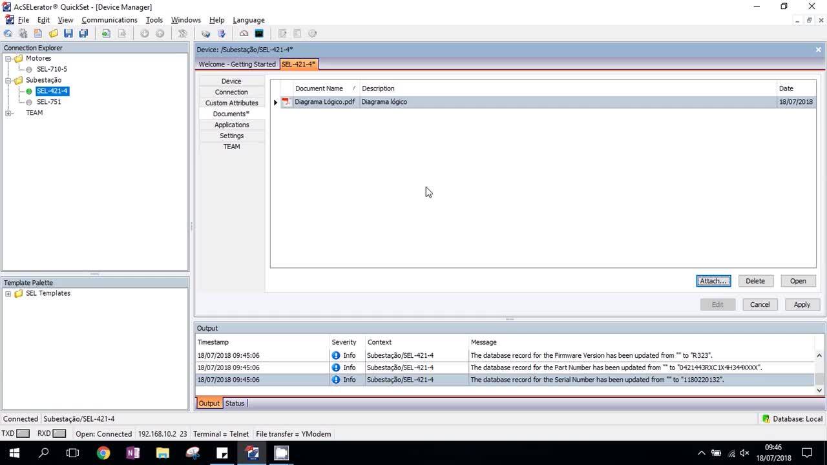The width and height of the screenshot is (827, 465).
Task: Click the Save All double-disk icon
Action: [83, 34]
